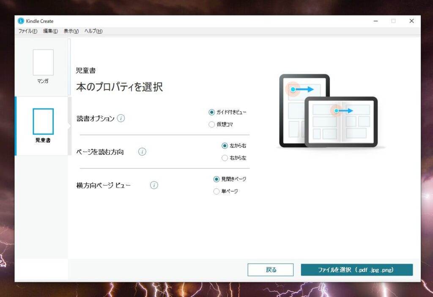Click the Kindle Create logo in title bar

pos(21,21)
